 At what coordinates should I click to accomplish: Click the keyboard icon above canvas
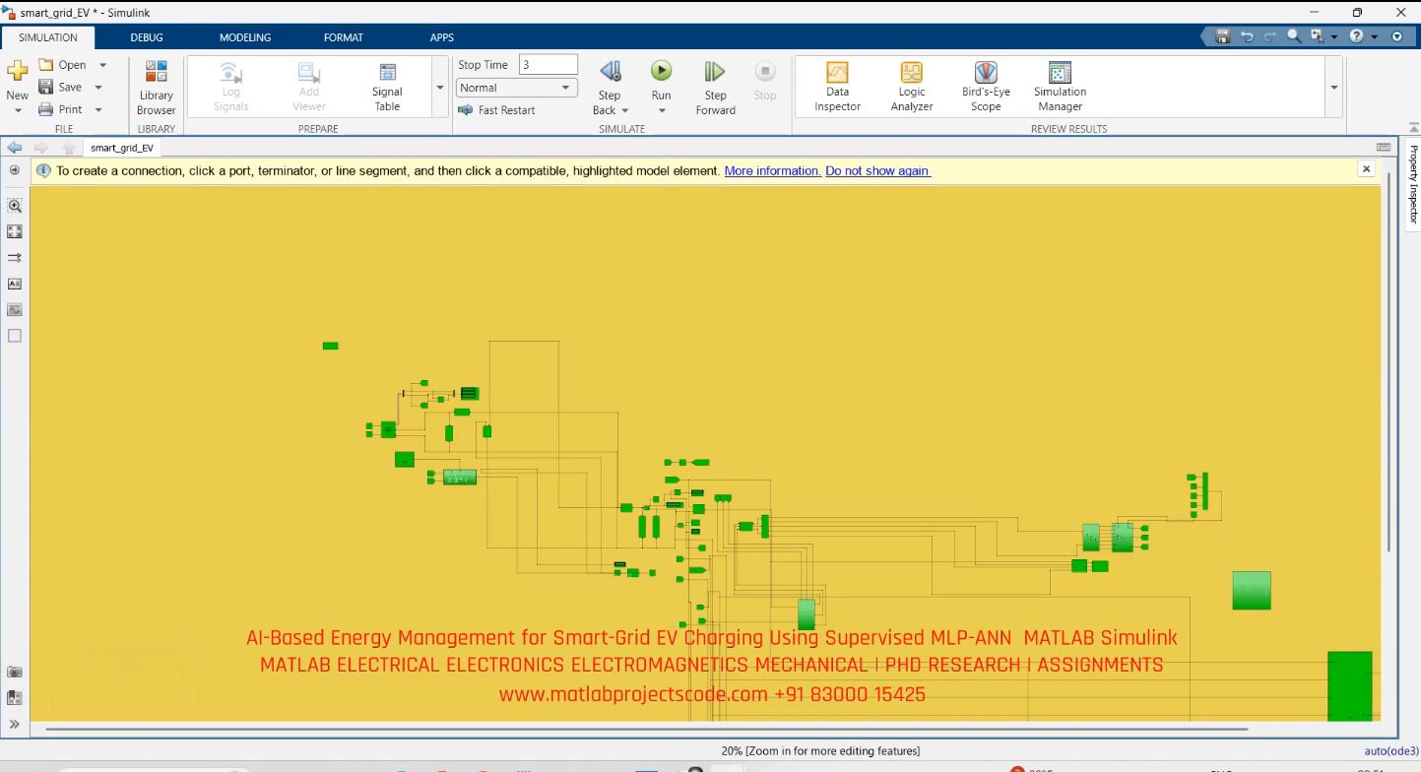pyautogui.click(x=1384, y=148)
